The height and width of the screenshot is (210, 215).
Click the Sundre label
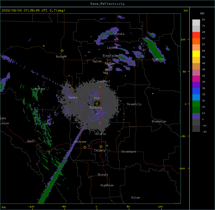(x=73, y=98)
